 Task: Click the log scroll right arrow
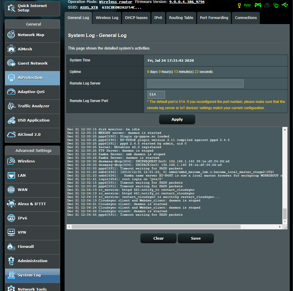[280, 227]
